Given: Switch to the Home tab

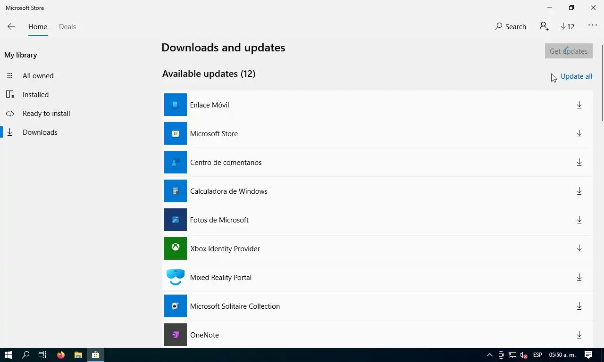Looking at the screenshot, I should [38, 27].
